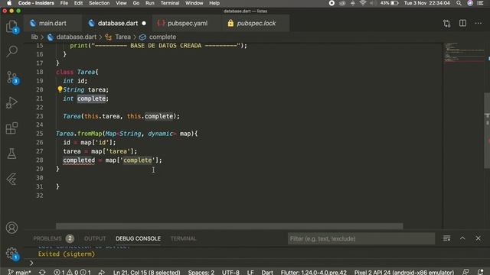This screenshot has width=490, height=275.
Task: Open errors and warnings count in status bar
Action: pyautogui.click(x=72, y=272)
